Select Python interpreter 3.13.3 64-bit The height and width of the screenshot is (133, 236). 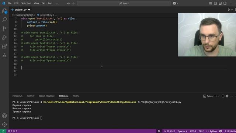coord(230,131)
